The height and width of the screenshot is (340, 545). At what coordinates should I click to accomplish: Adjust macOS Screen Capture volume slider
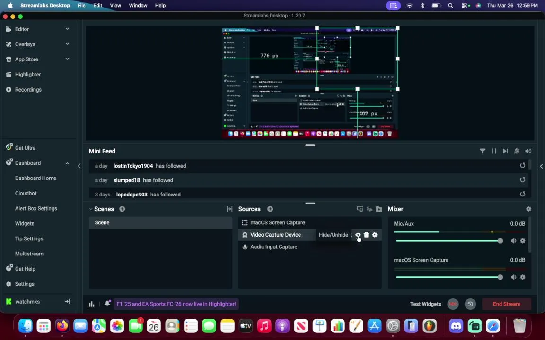pos(449,277)
